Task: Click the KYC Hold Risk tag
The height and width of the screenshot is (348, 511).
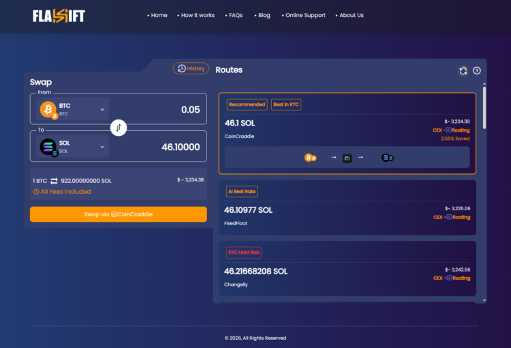Action: tap(244, 252)
